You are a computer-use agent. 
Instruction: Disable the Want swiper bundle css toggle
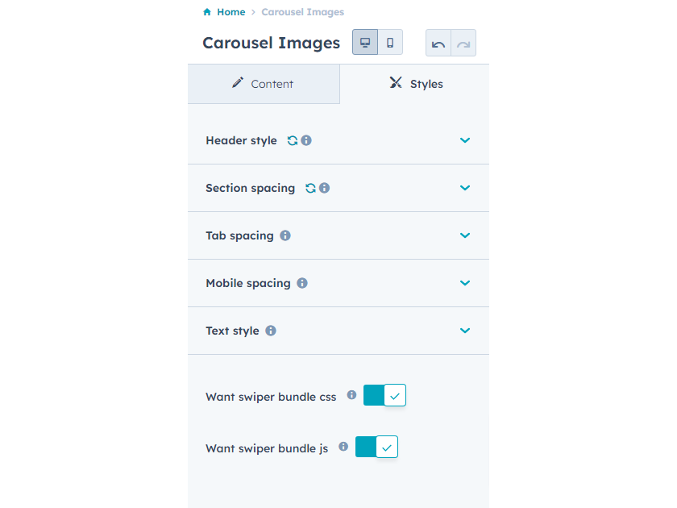[x=384, y=395]
